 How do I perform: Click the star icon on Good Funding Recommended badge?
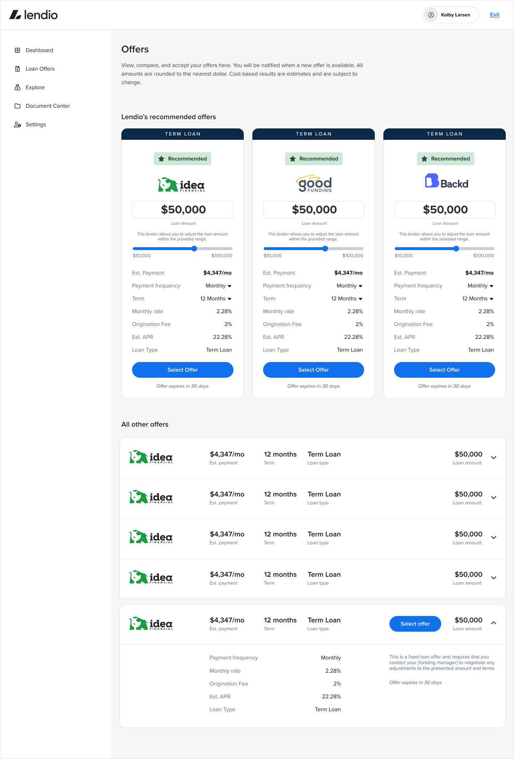coord(293,159)
